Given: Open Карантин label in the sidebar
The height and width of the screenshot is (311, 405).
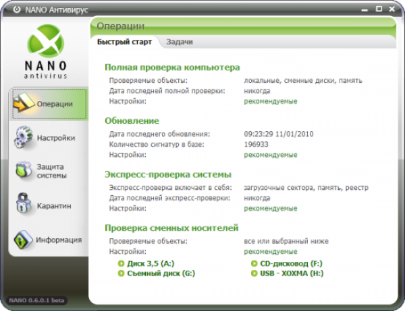Looking at the screenshot, I should pyautogui.click(x=54, y=206).
